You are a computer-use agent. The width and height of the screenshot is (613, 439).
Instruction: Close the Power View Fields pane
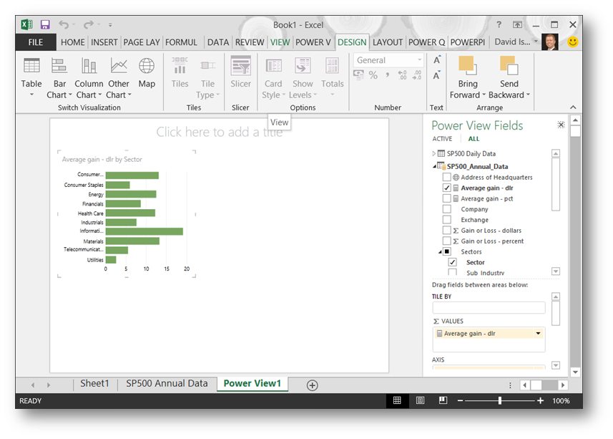(x=561, y=125)
